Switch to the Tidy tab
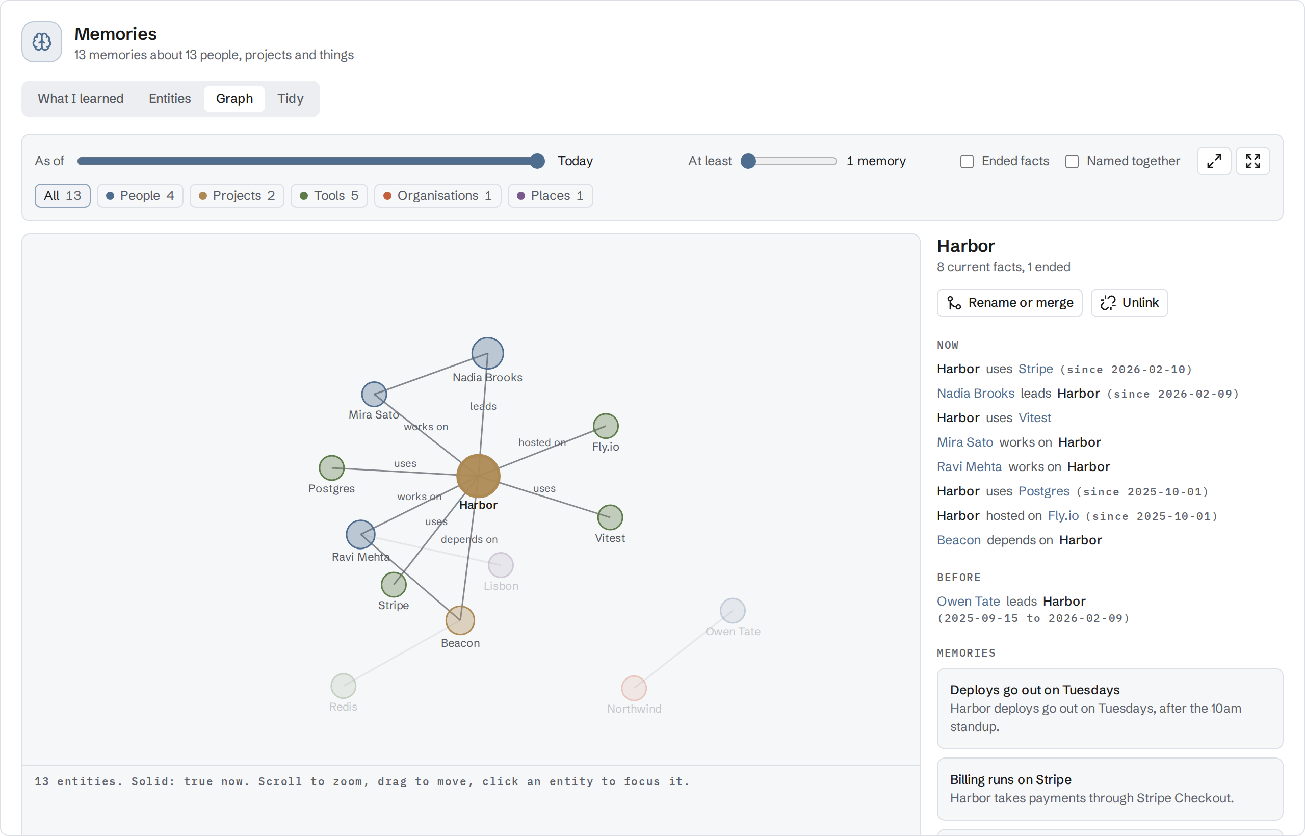 (x=291, y=99)
